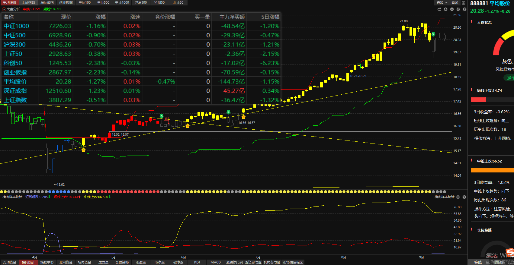
Task: Open 仓位策略 bottom indicator tab
Action: coord(122,262)
